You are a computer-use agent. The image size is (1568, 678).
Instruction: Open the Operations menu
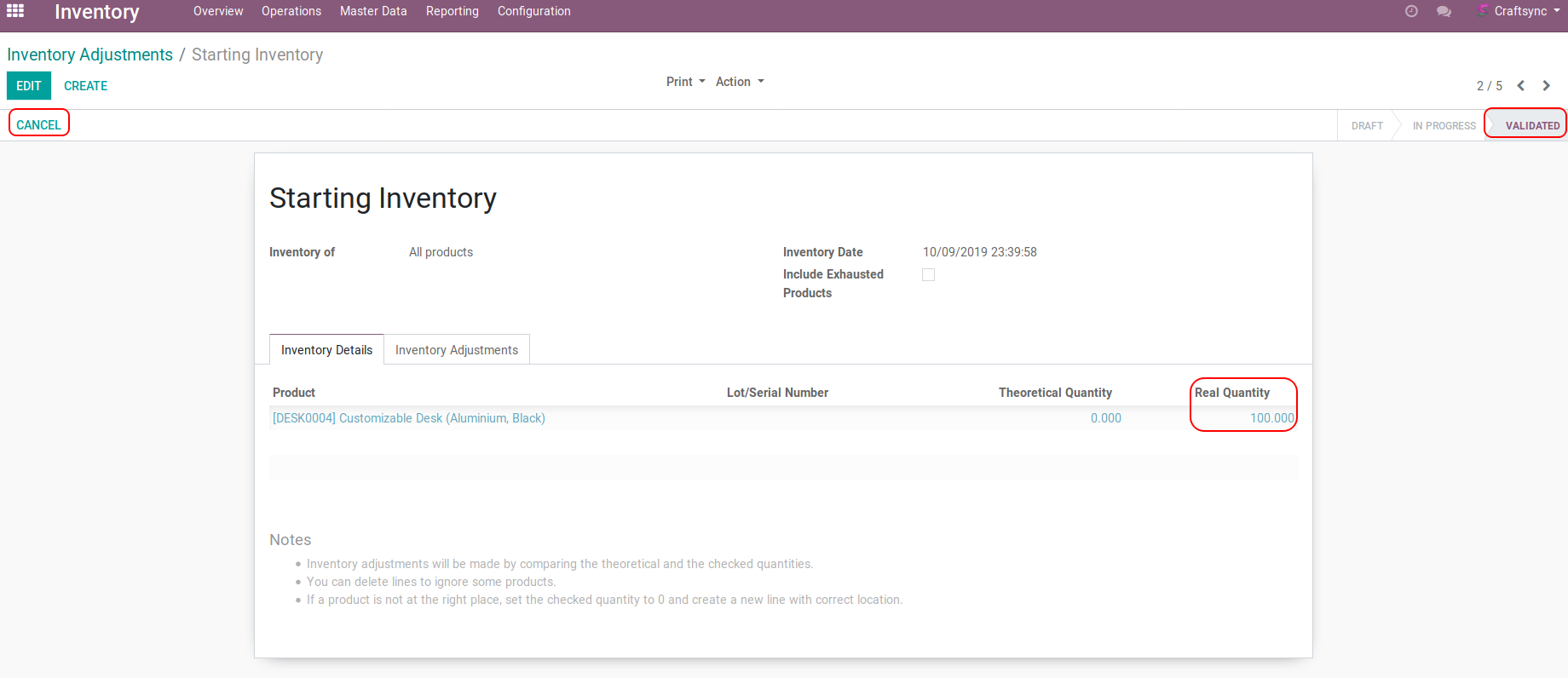[x=291, y=11]
